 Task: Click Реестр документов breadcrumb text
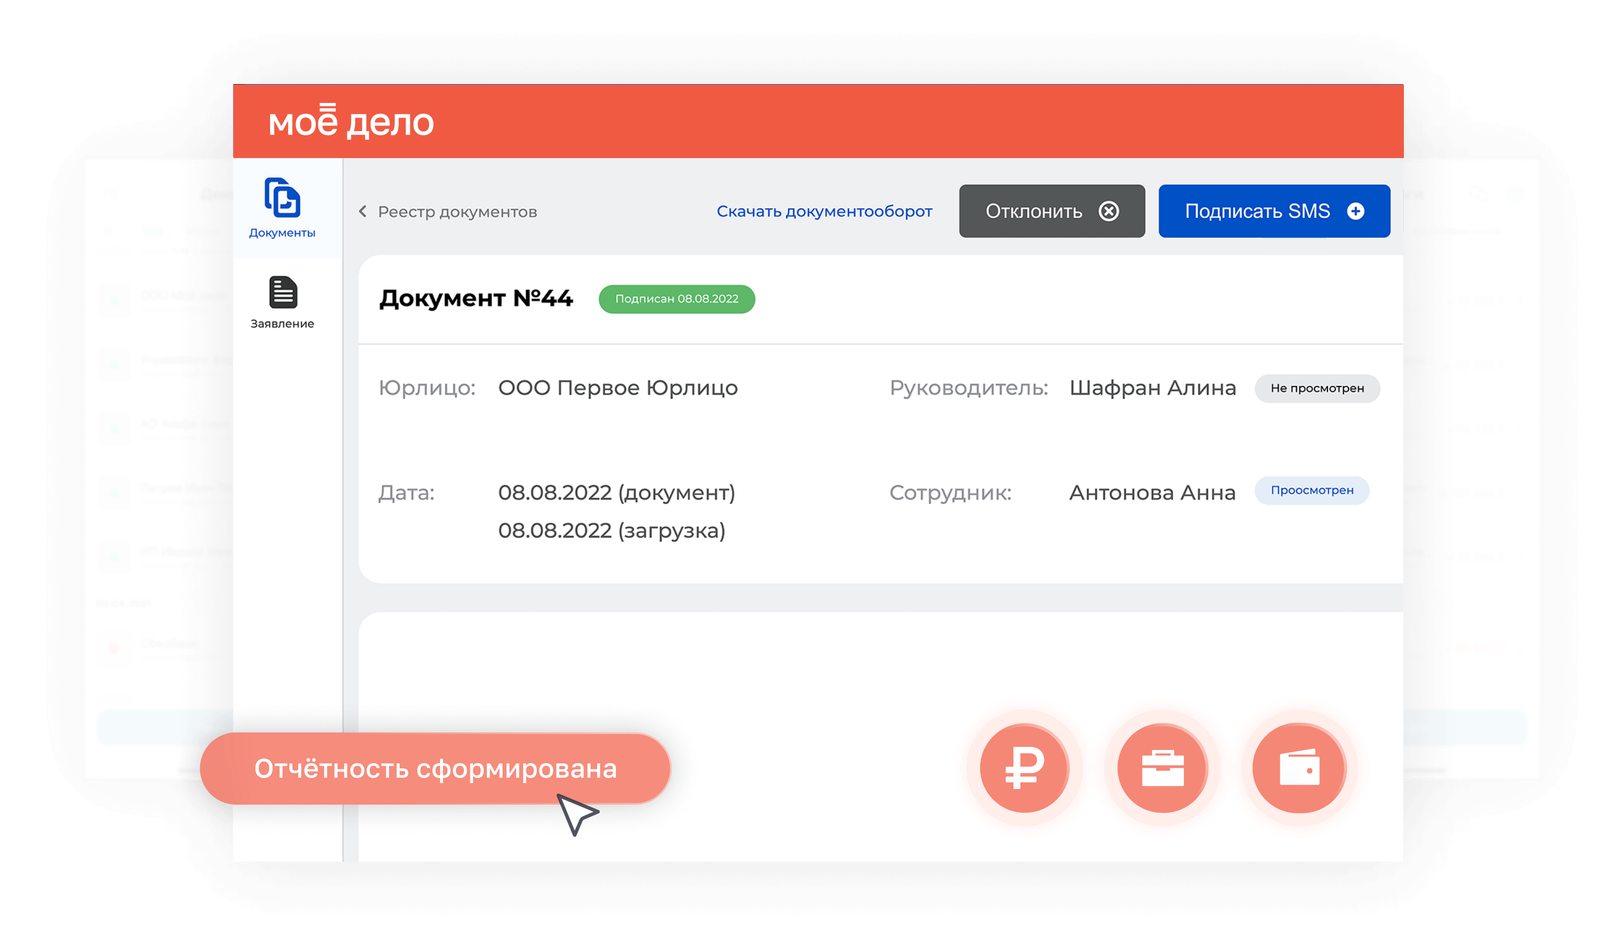tap(457, 212)
